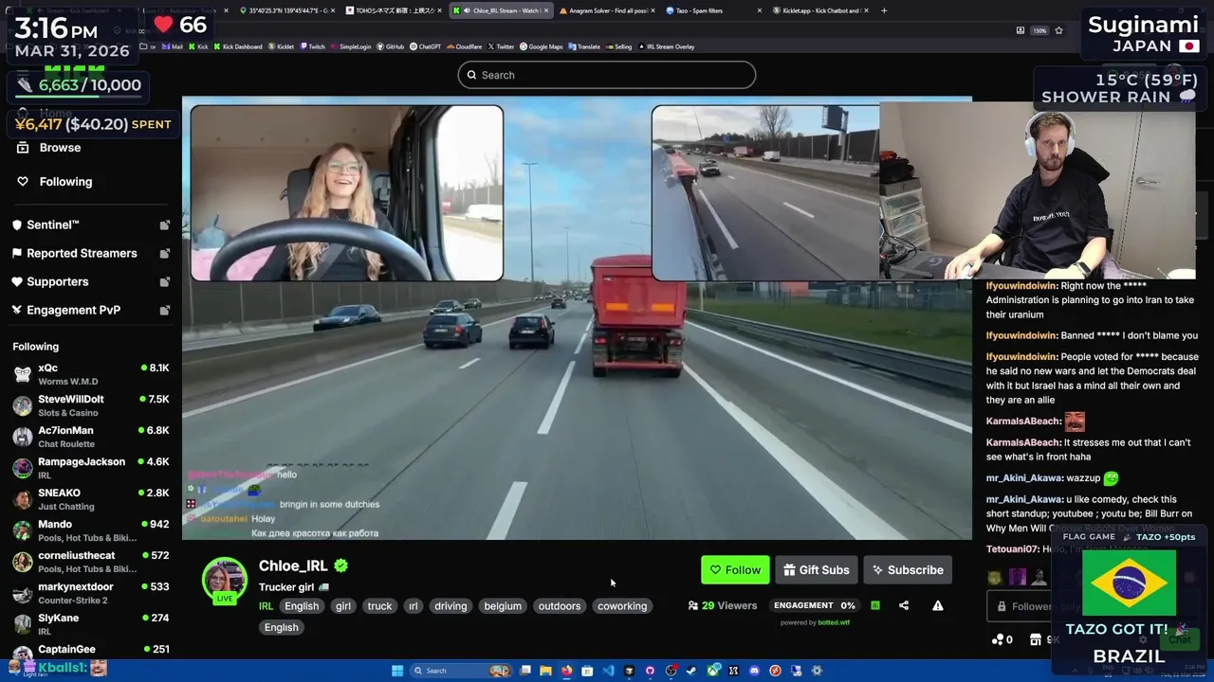The image size is (1214, 682).
Task: Click the Browse compass icon in sidebar
Action: coord(23,148)
